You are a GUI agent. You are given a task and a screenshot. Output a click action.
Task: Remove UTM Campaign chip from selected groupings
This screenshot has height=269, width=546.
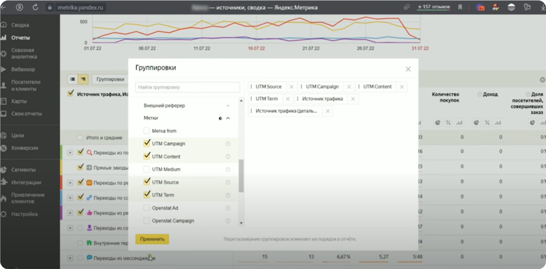[349, 87]
